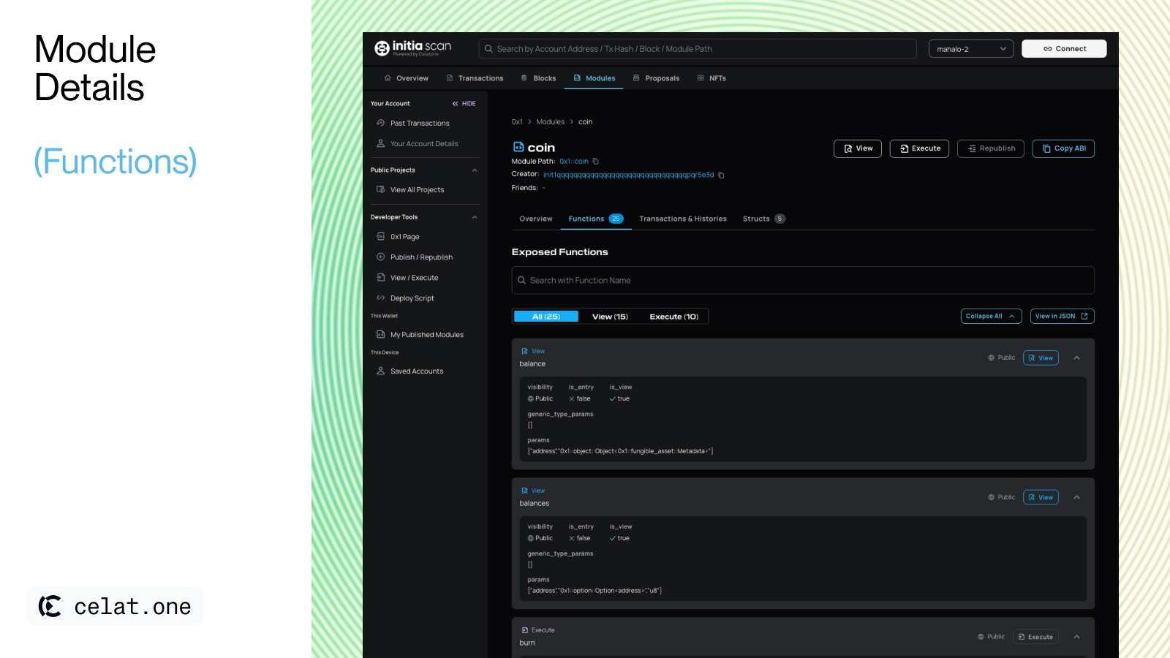Open My Published Modules
This screenshot has height=658, width=1170.
(x=425, y=335)
